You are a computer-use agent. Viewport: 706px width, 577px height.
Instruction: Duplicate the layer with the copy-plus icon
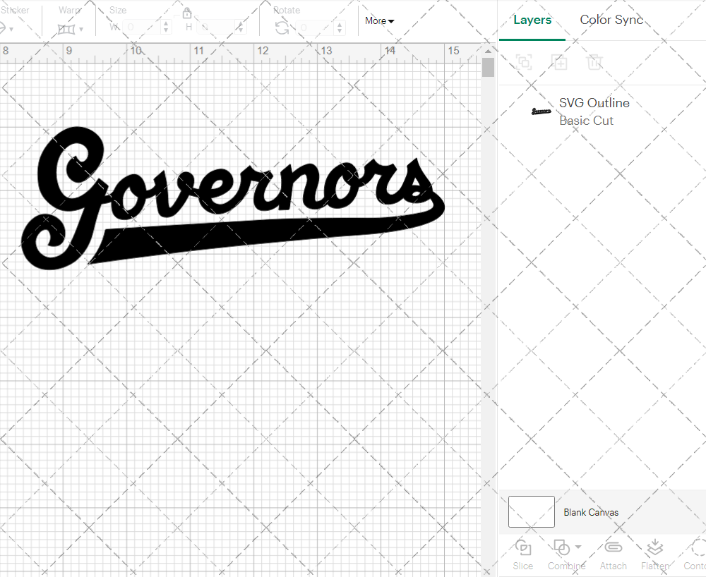click(560, 62)
